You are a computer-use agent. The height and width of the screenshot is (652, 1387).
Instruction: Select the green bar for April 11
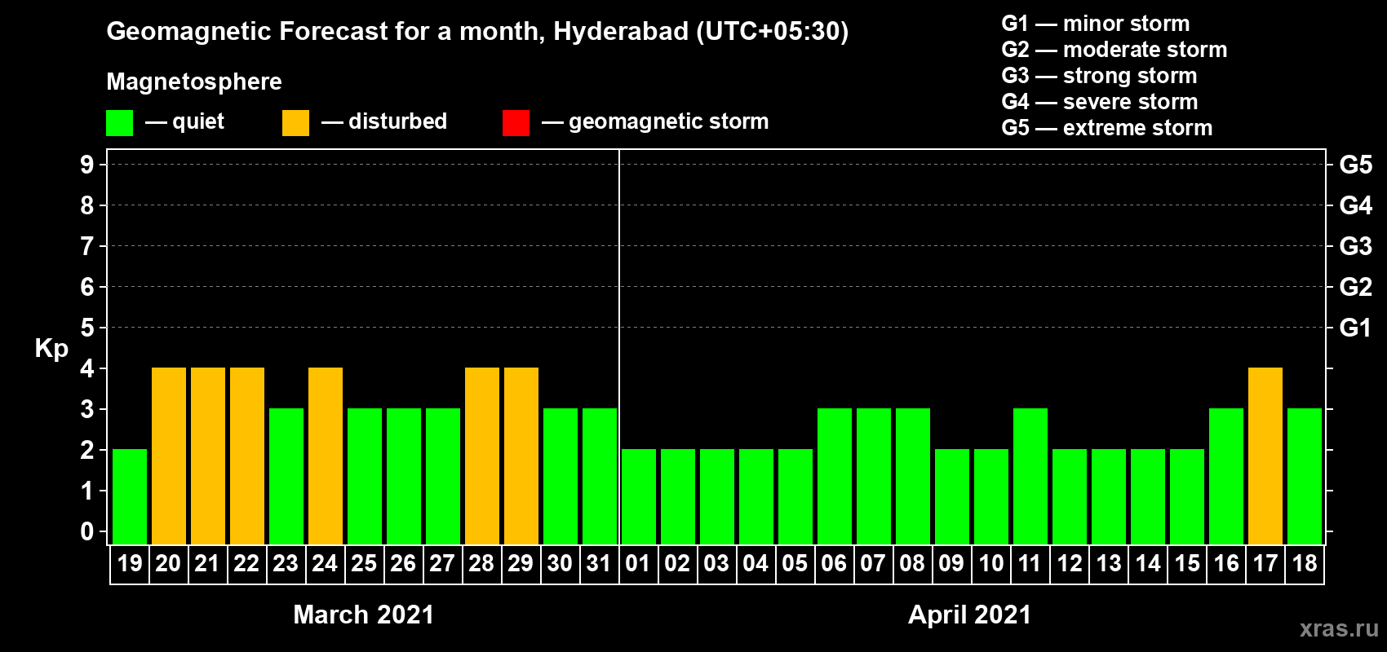1030,477
